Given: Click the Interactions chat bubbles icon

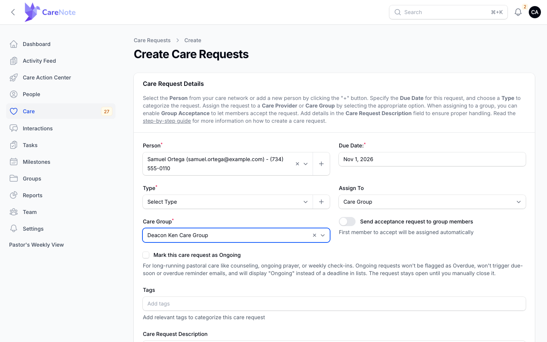Looking at the screenshot, I should [14, 128].
